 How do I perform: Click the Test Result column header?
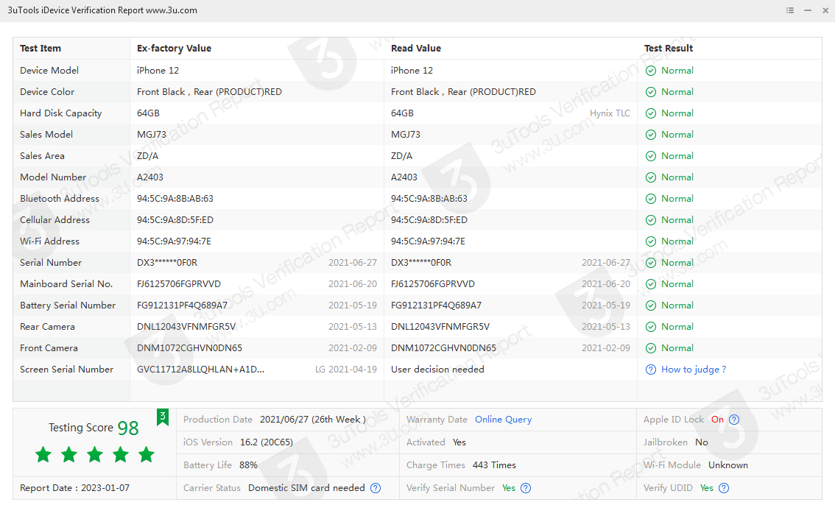coord(669,49)
